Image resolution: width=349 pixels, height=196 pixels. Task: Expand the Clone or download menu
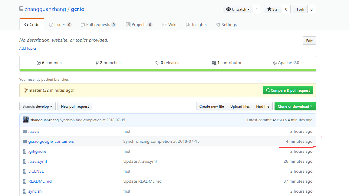(295, 106)
